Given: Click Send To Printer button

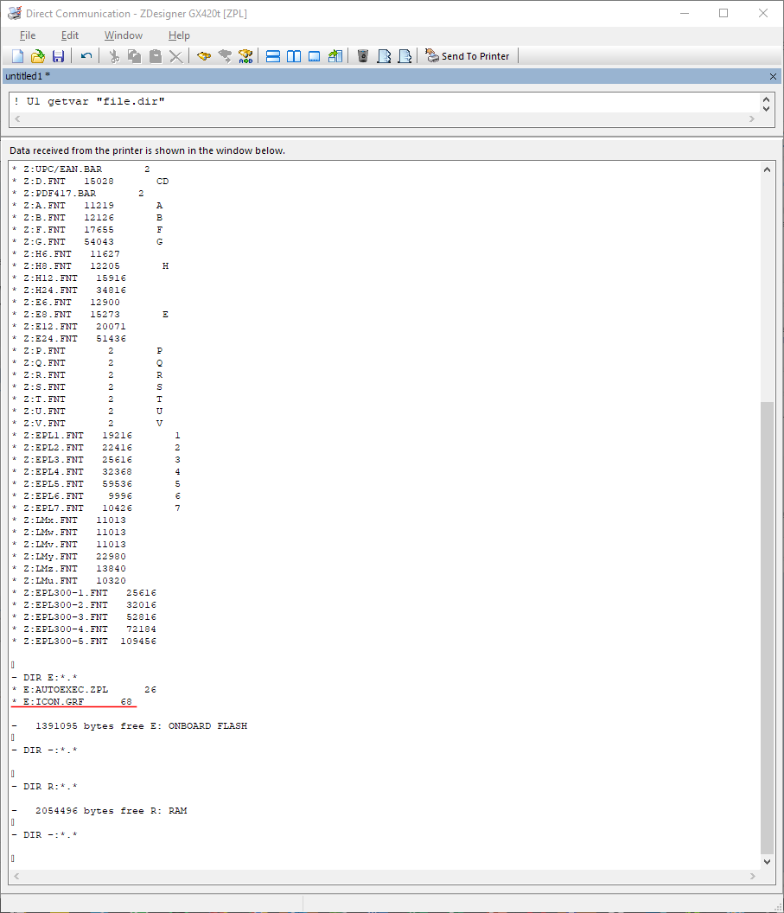Looking at the screenshot, I should coord(468,56).
